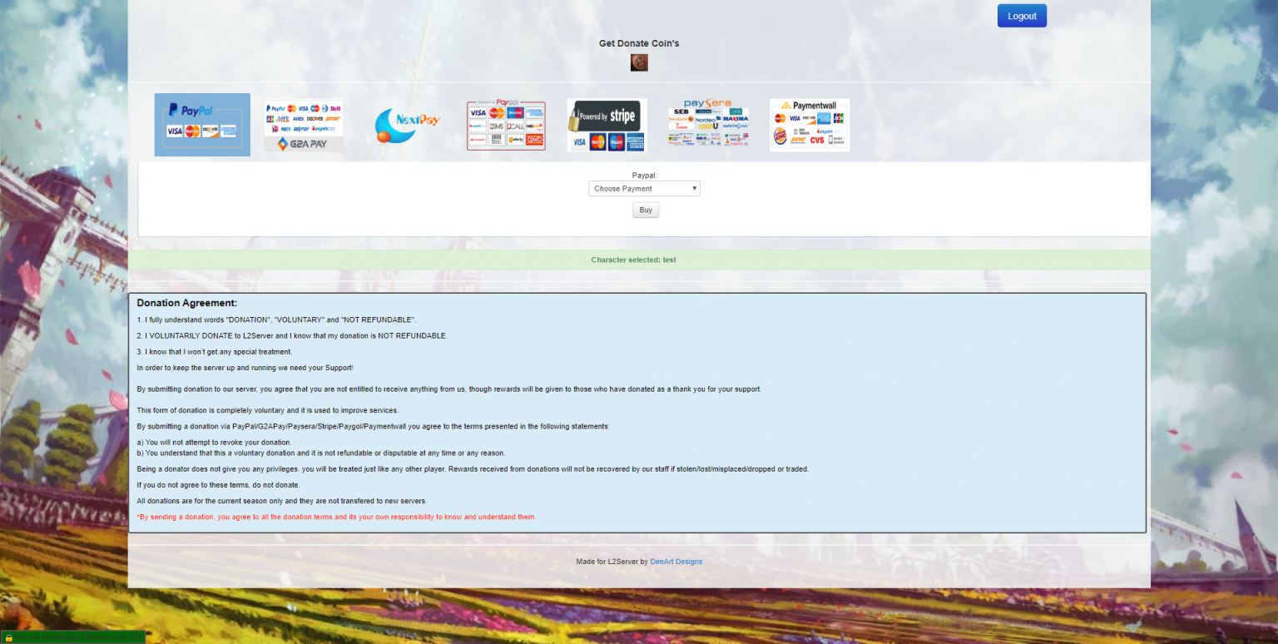
Task: Choose the G2A Pay payment option
Action: (303, 126)
